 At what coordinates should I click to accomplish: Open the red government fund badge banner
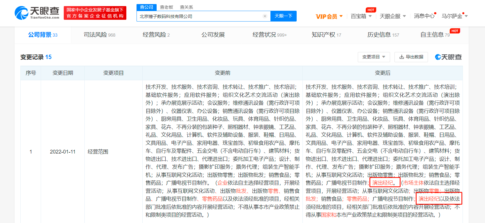[x=95, y=13]
